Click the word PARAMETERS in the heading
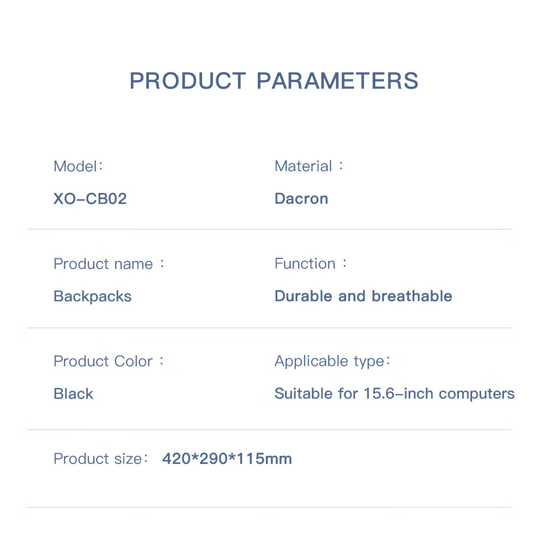The height and width of the screenshot is (547, 547). pos(337,81)
